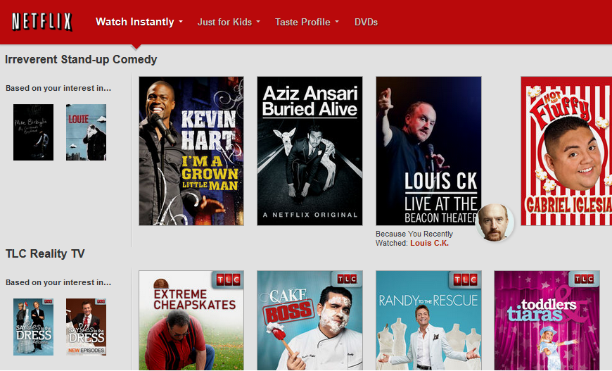Go to the DVDs section

(x=366, y=22)
